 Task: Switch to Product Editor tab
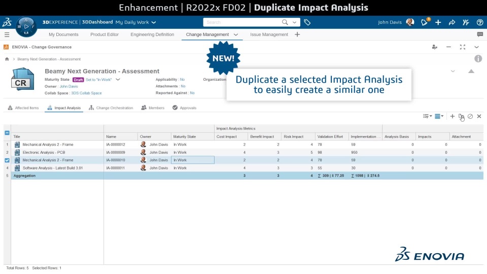coord(105,35)
